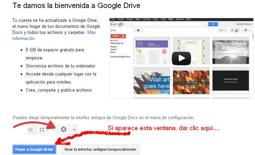255x155 pixels.
Task: Click the list view icon illustration
Action: coord(30,130)
